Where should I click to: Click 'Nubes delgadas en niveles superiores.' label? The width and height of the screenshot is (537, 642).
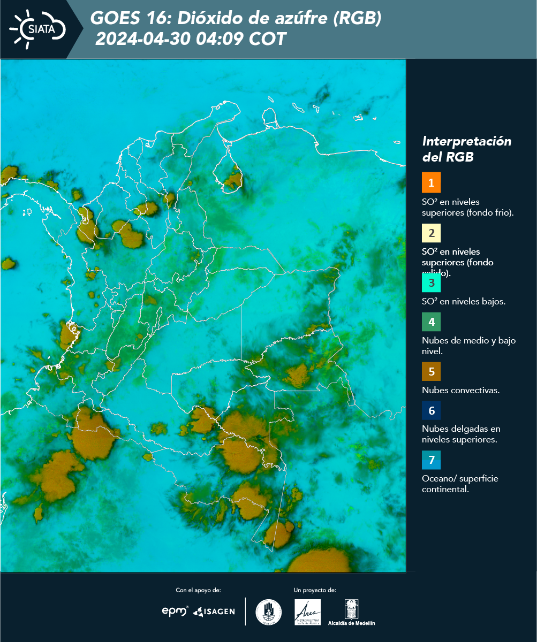461,434
